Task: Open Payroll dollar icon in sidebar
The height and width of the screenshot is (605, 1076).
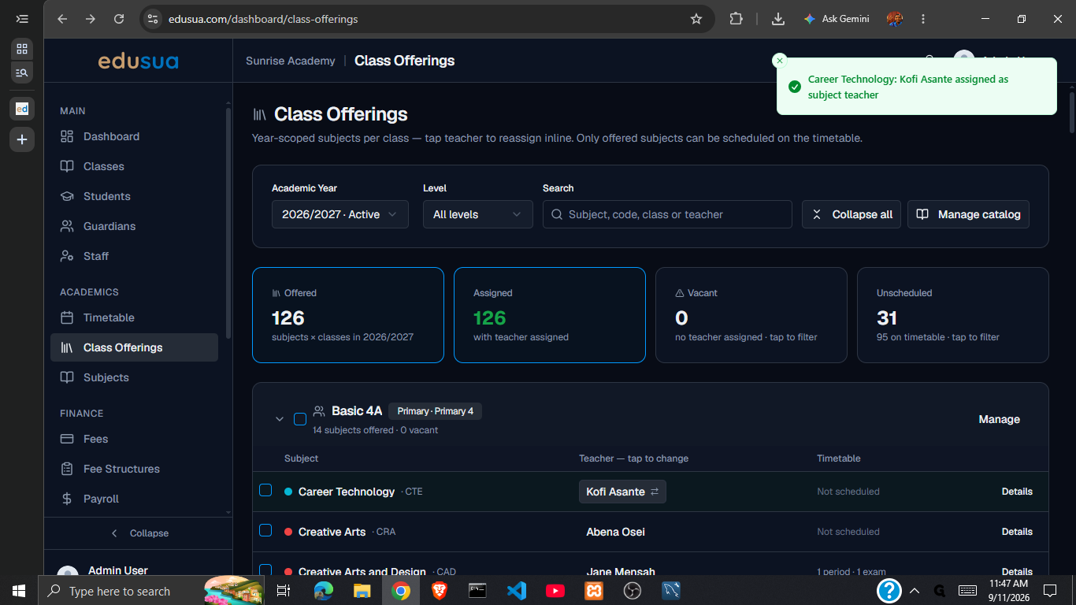Action: click(x=67, y=499)
